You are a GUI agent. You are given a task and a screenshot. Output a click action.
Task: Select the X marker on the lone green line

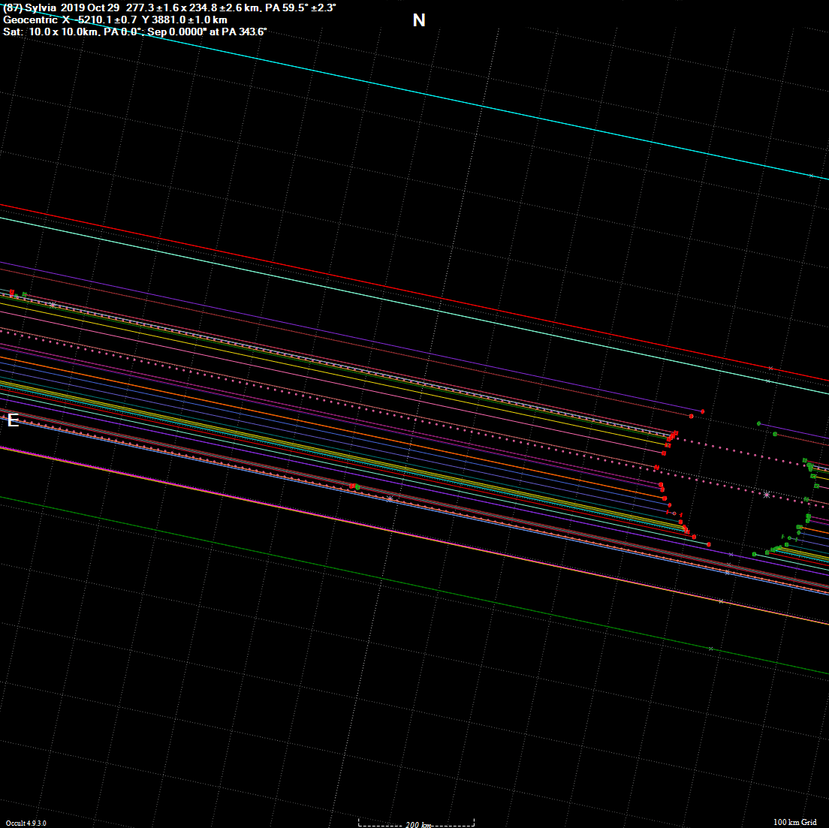(710, 649)
